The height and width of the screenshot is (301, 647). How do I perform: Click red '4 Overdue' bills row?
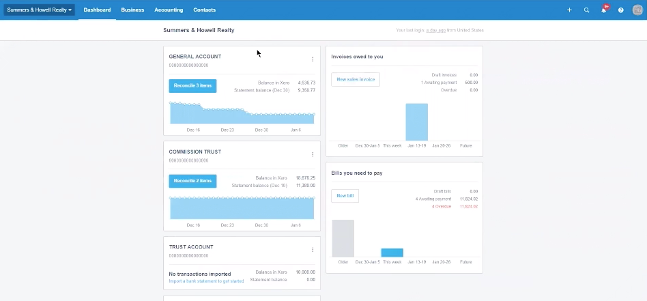coord(455,206)
